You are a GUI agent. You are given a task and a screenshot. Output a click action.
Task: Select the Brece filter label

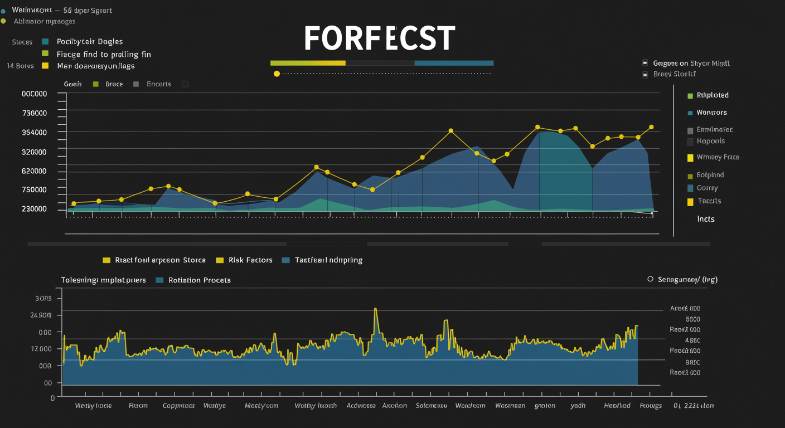coord(114,84)
